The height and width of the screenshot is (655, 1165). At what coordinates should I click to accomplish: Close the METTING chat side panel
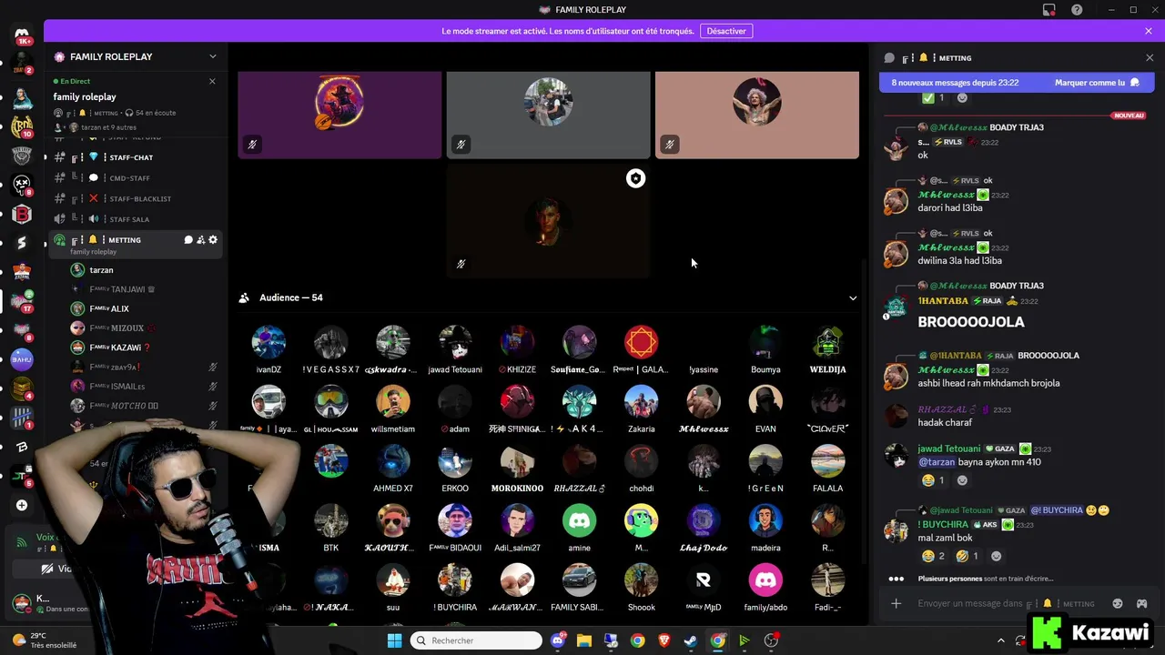click(1149, 57)
